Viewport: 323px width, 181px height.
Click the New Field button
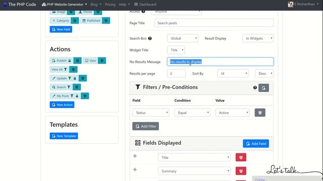point(61,29)
